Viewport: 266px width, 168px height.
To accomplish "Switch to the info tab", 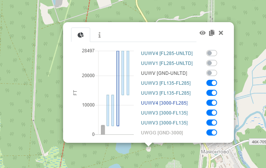I will (x=99, y=35).
